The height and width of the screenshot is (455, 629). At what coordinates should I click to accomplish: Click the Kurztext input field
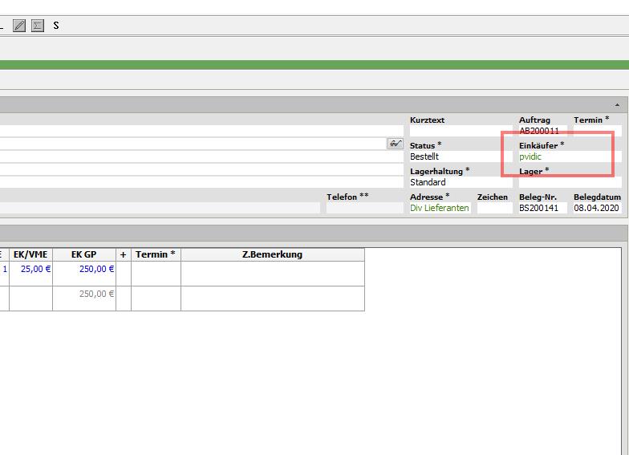click(460, 131)
